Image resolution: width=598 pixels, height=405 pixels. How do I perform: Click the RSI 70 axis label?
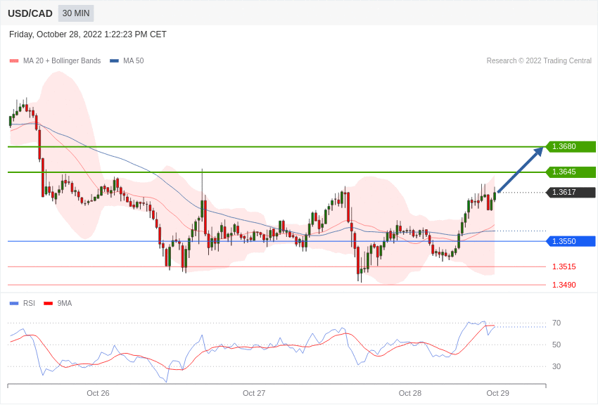[x=556, y=323]
